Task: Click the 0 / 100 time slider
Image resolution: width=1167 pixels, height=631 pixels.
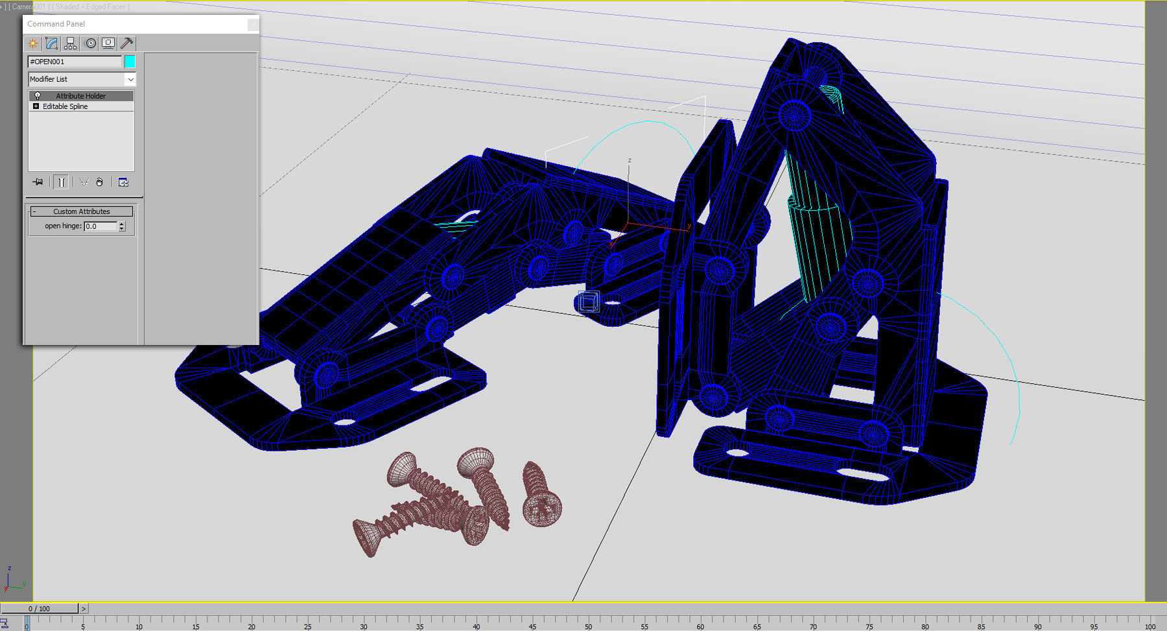Action: click(x=39, y=609)
